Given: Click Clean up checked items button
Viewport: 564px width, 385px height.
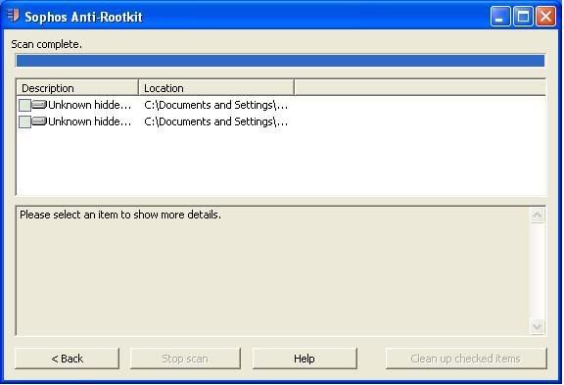Looking at the screenshot, I should [466, 359].
